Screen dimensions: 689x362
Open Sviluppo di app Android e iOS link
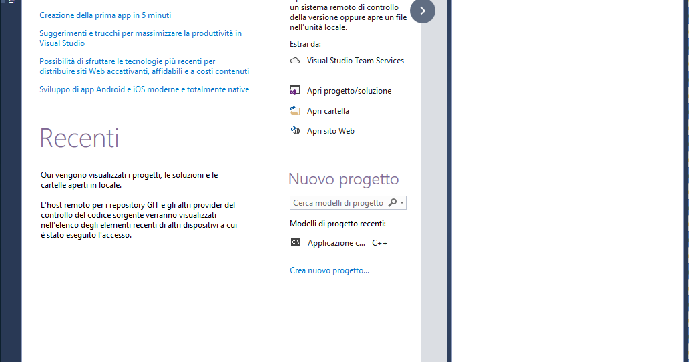click(x=144, y=89)
